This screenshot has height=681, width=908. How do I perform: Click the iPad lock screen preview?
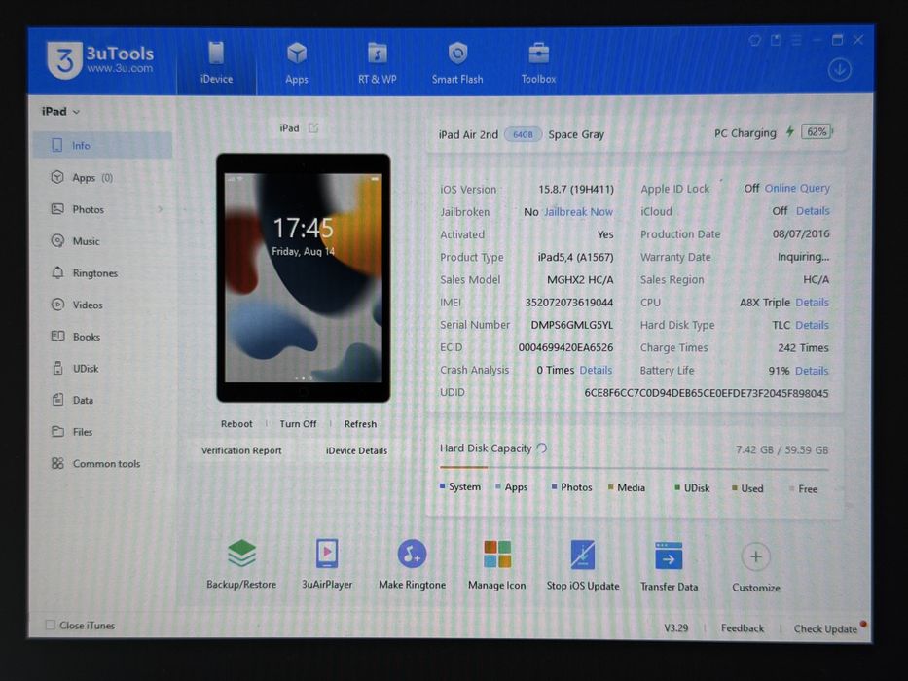click(x=303, y=278)
